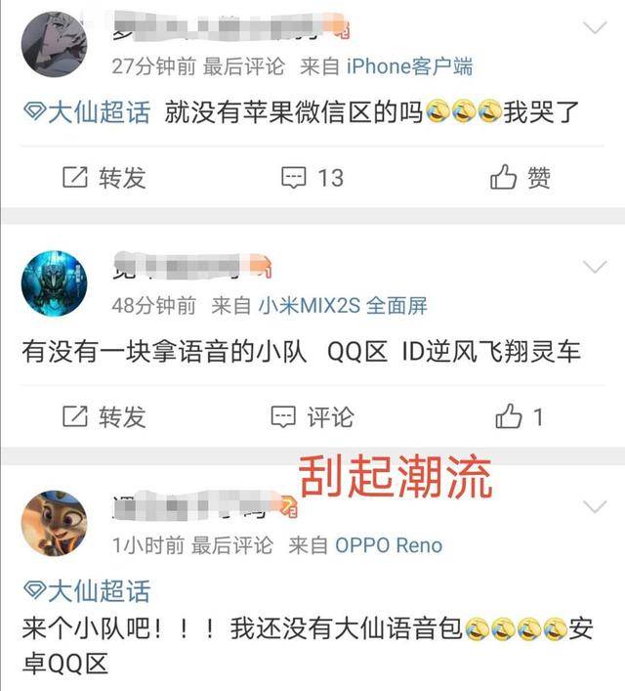625x691 pixels.
Task: Like the post with 1 like
Action: coord(508,415)
